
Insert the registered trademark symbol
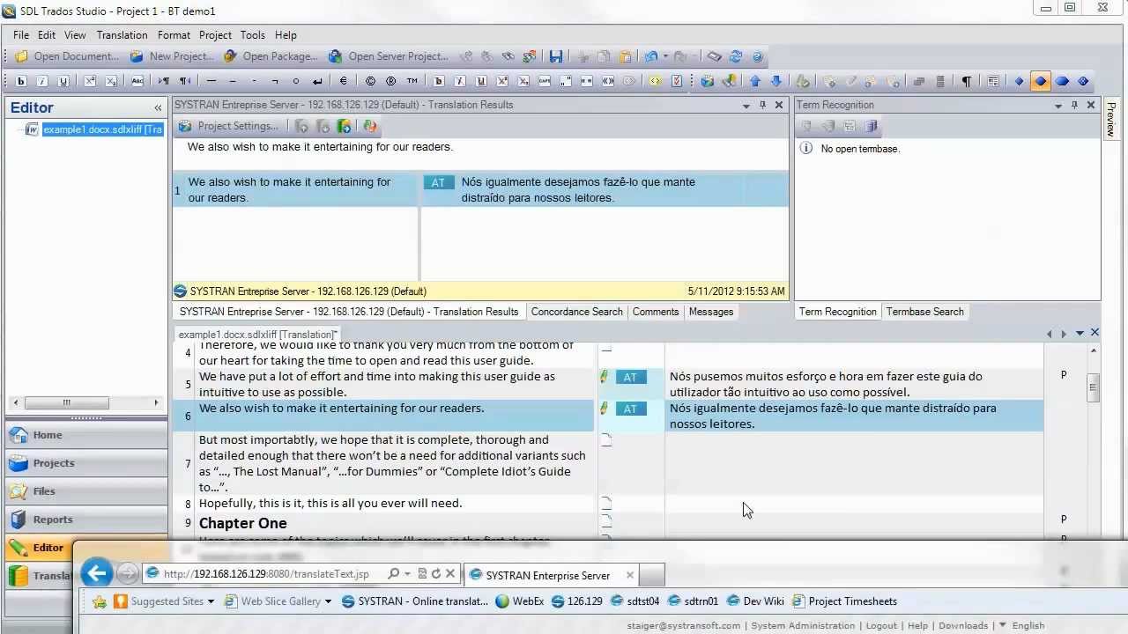click(x=391, y=81)
